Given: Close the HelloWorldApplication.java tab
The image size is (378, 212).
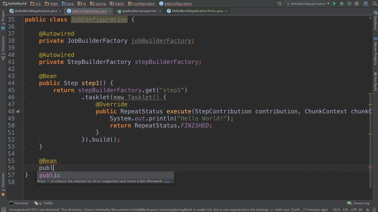Looking at the screenshot, I should point(60,11).
